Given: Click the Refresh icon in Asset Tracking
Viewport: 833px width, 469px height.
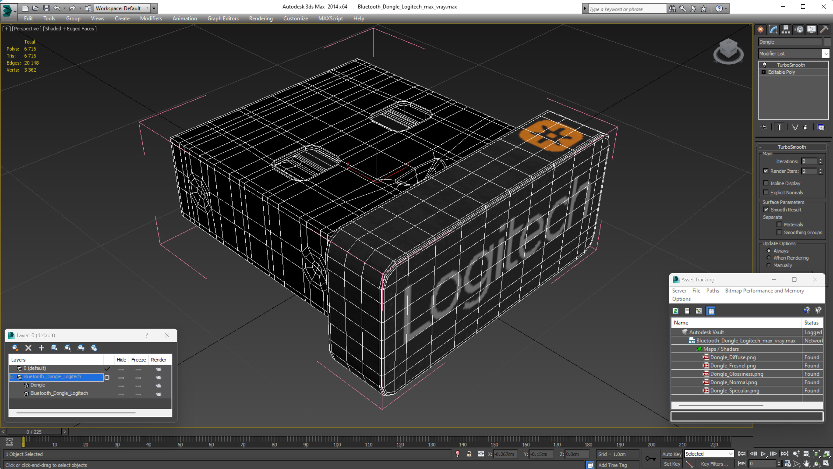Looking at the screenshot, I should [676, 311].
